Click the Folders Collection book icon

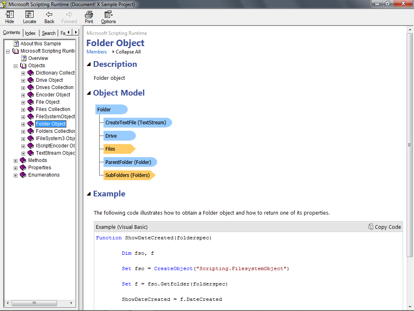[x=31, y=131]
